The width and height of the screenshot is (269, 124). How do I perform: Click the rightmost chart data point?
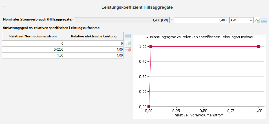point(259,46)
